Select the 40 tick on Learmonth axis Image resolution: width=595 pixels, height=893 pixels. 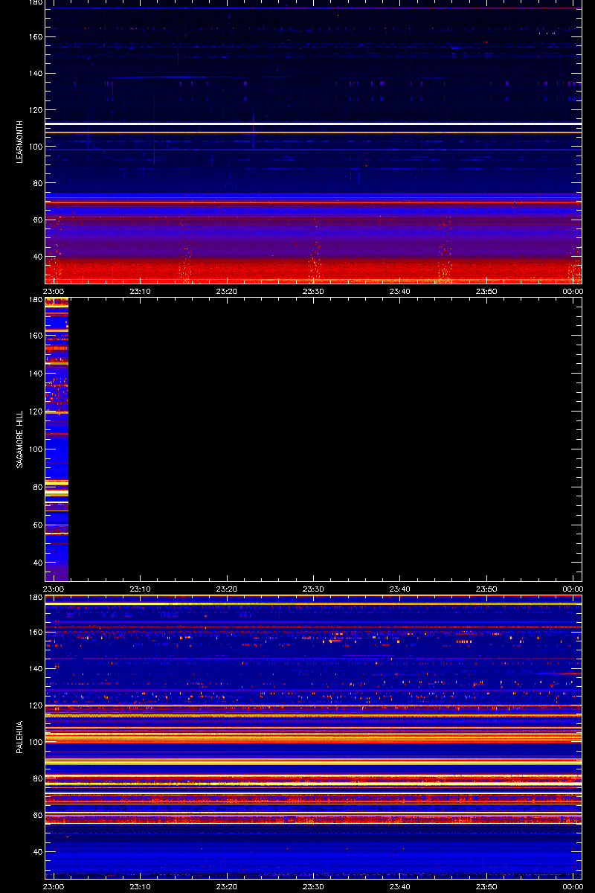tap(37, 256)
